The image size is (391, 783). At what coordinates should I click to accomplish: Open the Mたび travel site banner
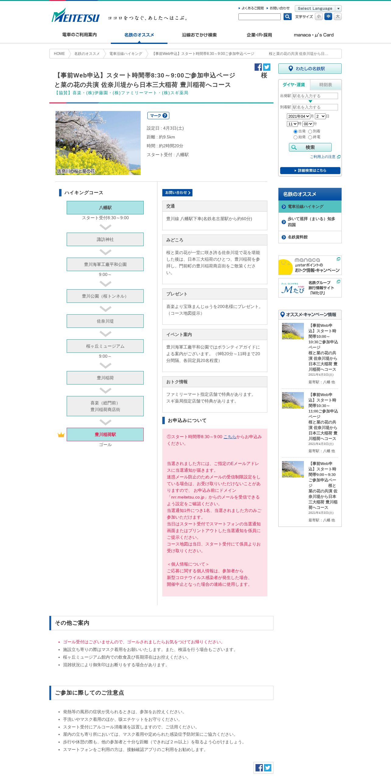click(310, 288)
